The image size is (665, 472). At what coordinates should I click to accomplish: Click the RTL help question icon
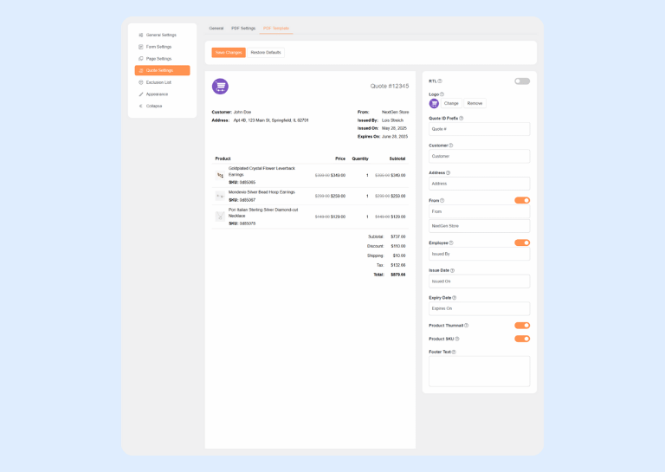click(x=440, y=81)
